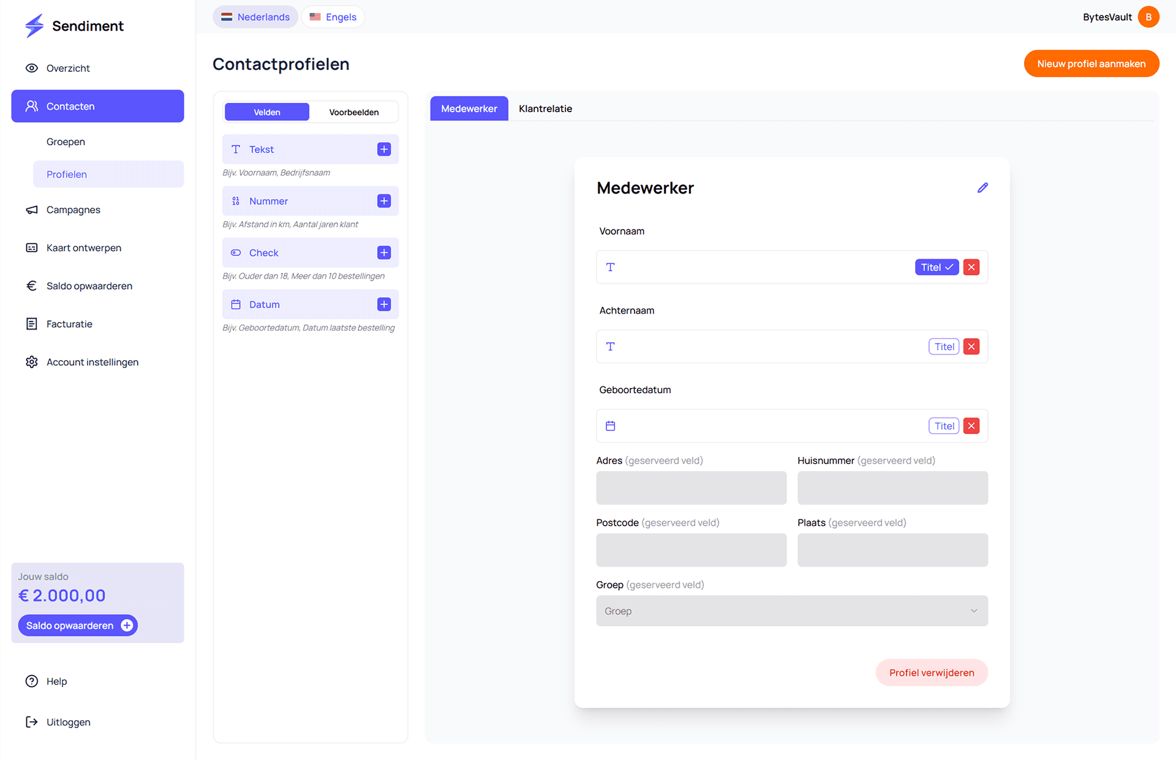
Task: Click the Profiel verwijderen button
Action: (931, 672)
